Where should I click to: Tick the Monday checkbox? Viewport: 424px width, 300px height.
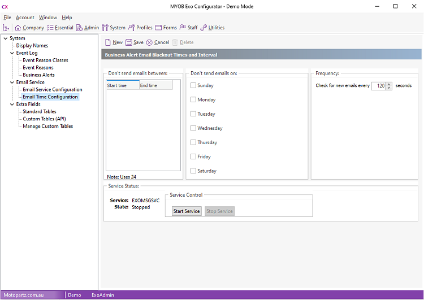pyautogui.click(x=193, y=100)
